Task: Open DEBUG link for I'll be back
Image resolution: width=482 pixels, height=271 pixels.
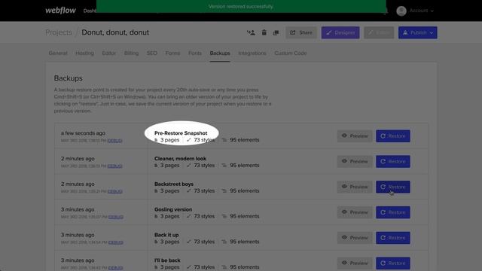Action: pos(115,268)
